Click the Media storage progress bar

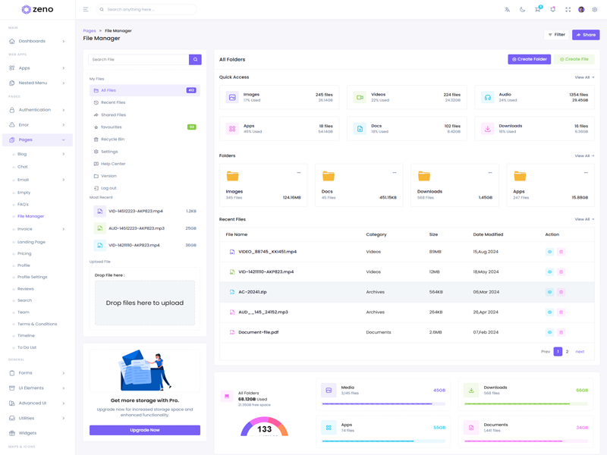click(383, 404)
